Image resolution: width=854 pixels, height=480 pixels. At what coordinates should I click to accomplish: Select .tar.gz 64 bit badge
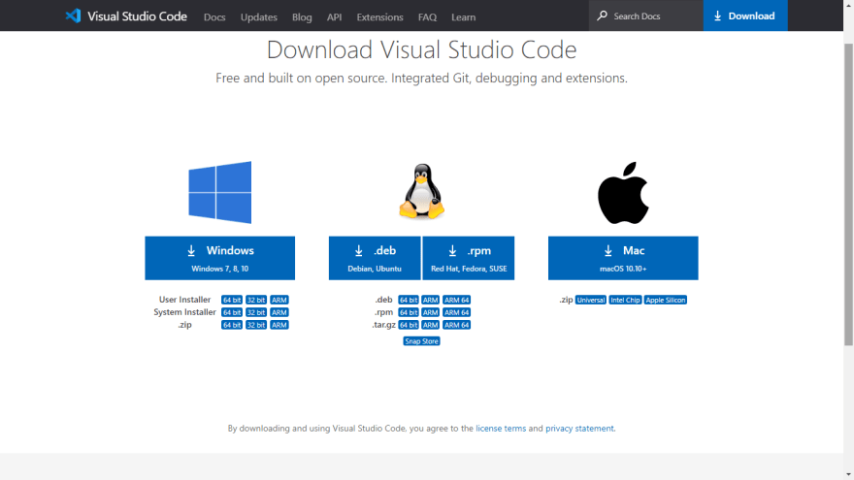[409, 325]
